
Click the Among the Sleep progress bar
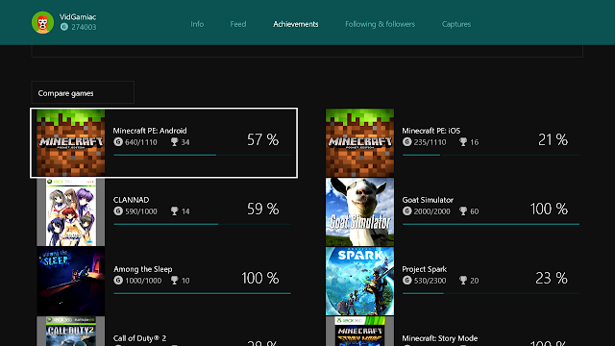click(x=202, y=293)
